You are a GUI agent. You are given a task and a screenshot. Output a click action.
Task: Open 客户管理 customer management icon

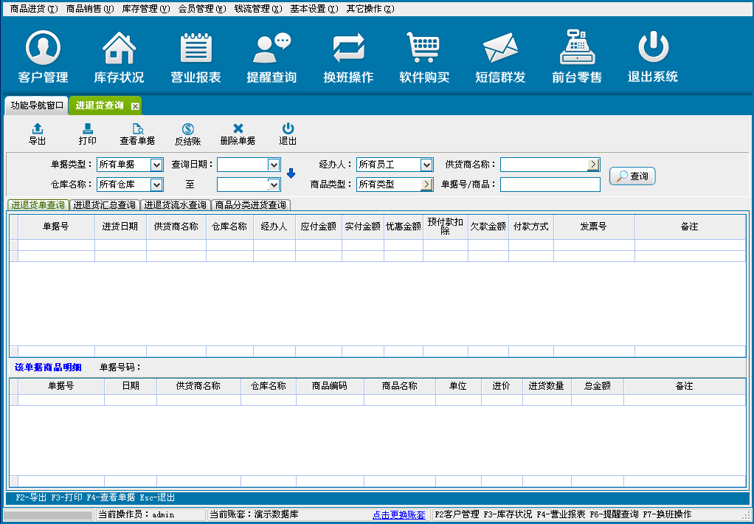(43, 49)
